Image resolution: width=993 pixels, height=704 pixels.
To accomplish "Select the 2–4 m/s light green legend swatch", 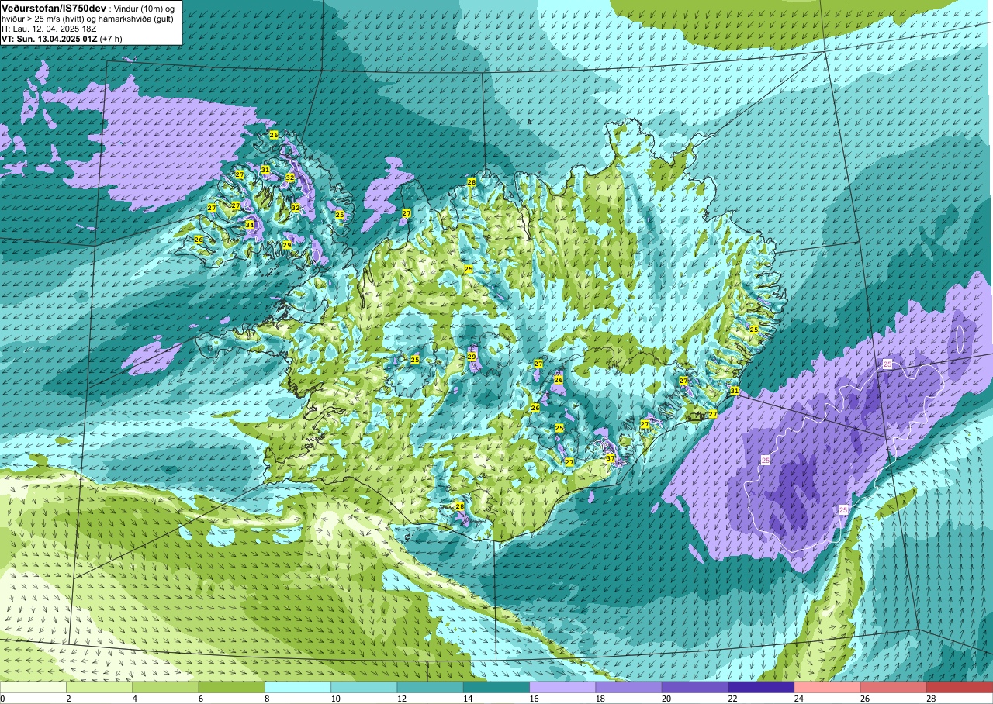I will click(x=99, y=687).
